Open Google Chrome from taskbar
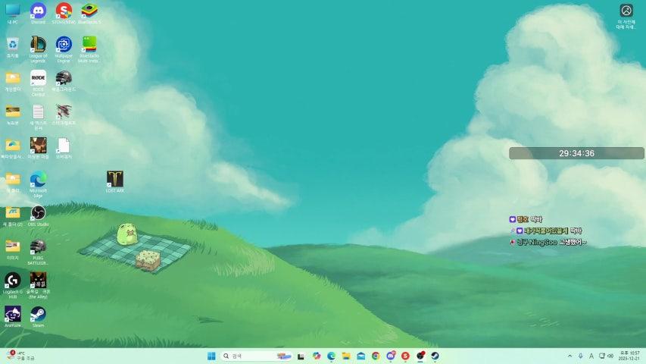The image size is (646, 364). coord(376,356)
